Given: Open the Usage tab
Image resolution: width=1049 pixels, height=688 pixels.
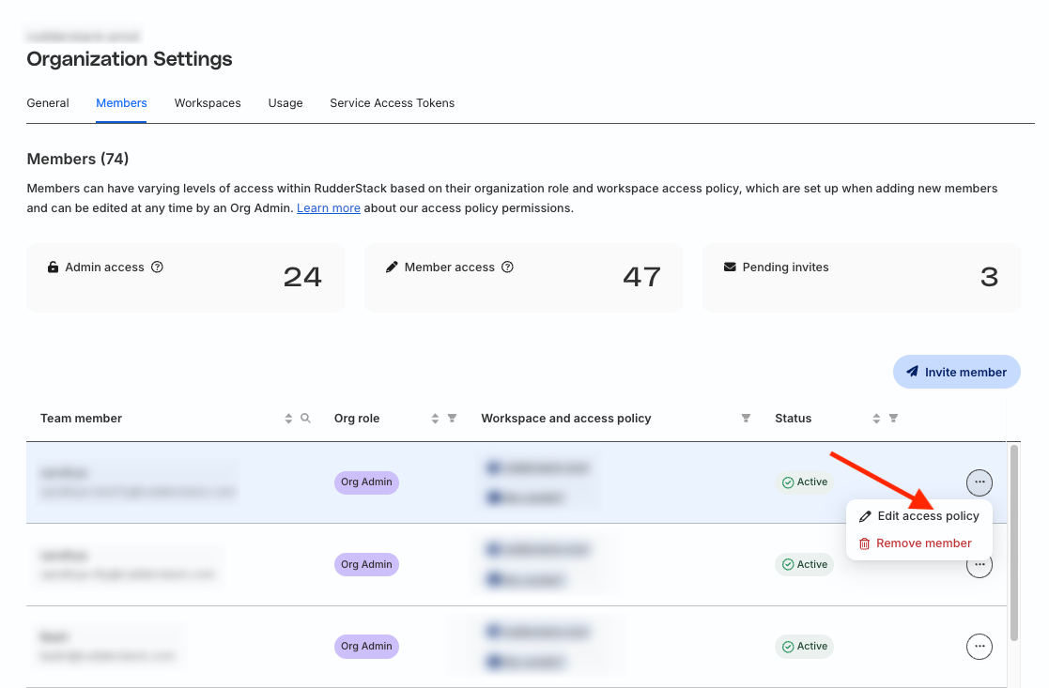Looking at the screenshot, I should click(285, 103).
